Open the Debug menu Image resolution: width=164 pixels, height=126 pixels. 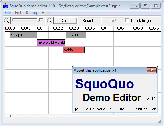pyautogui.click(x=31, y=13)
